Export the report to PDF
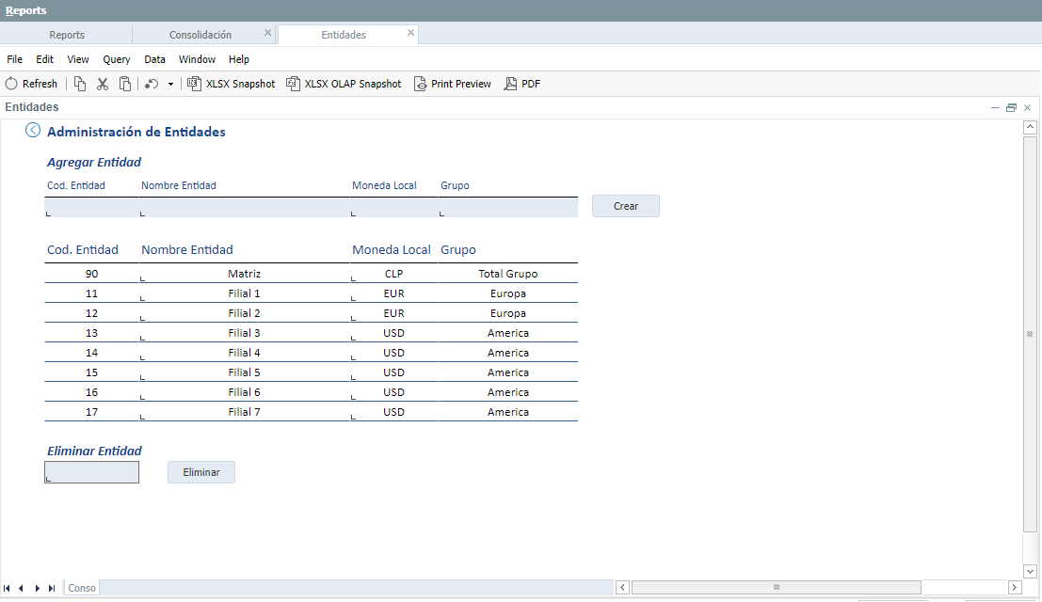The width and height of the screenshot is (1042, 602). [522, 84]
